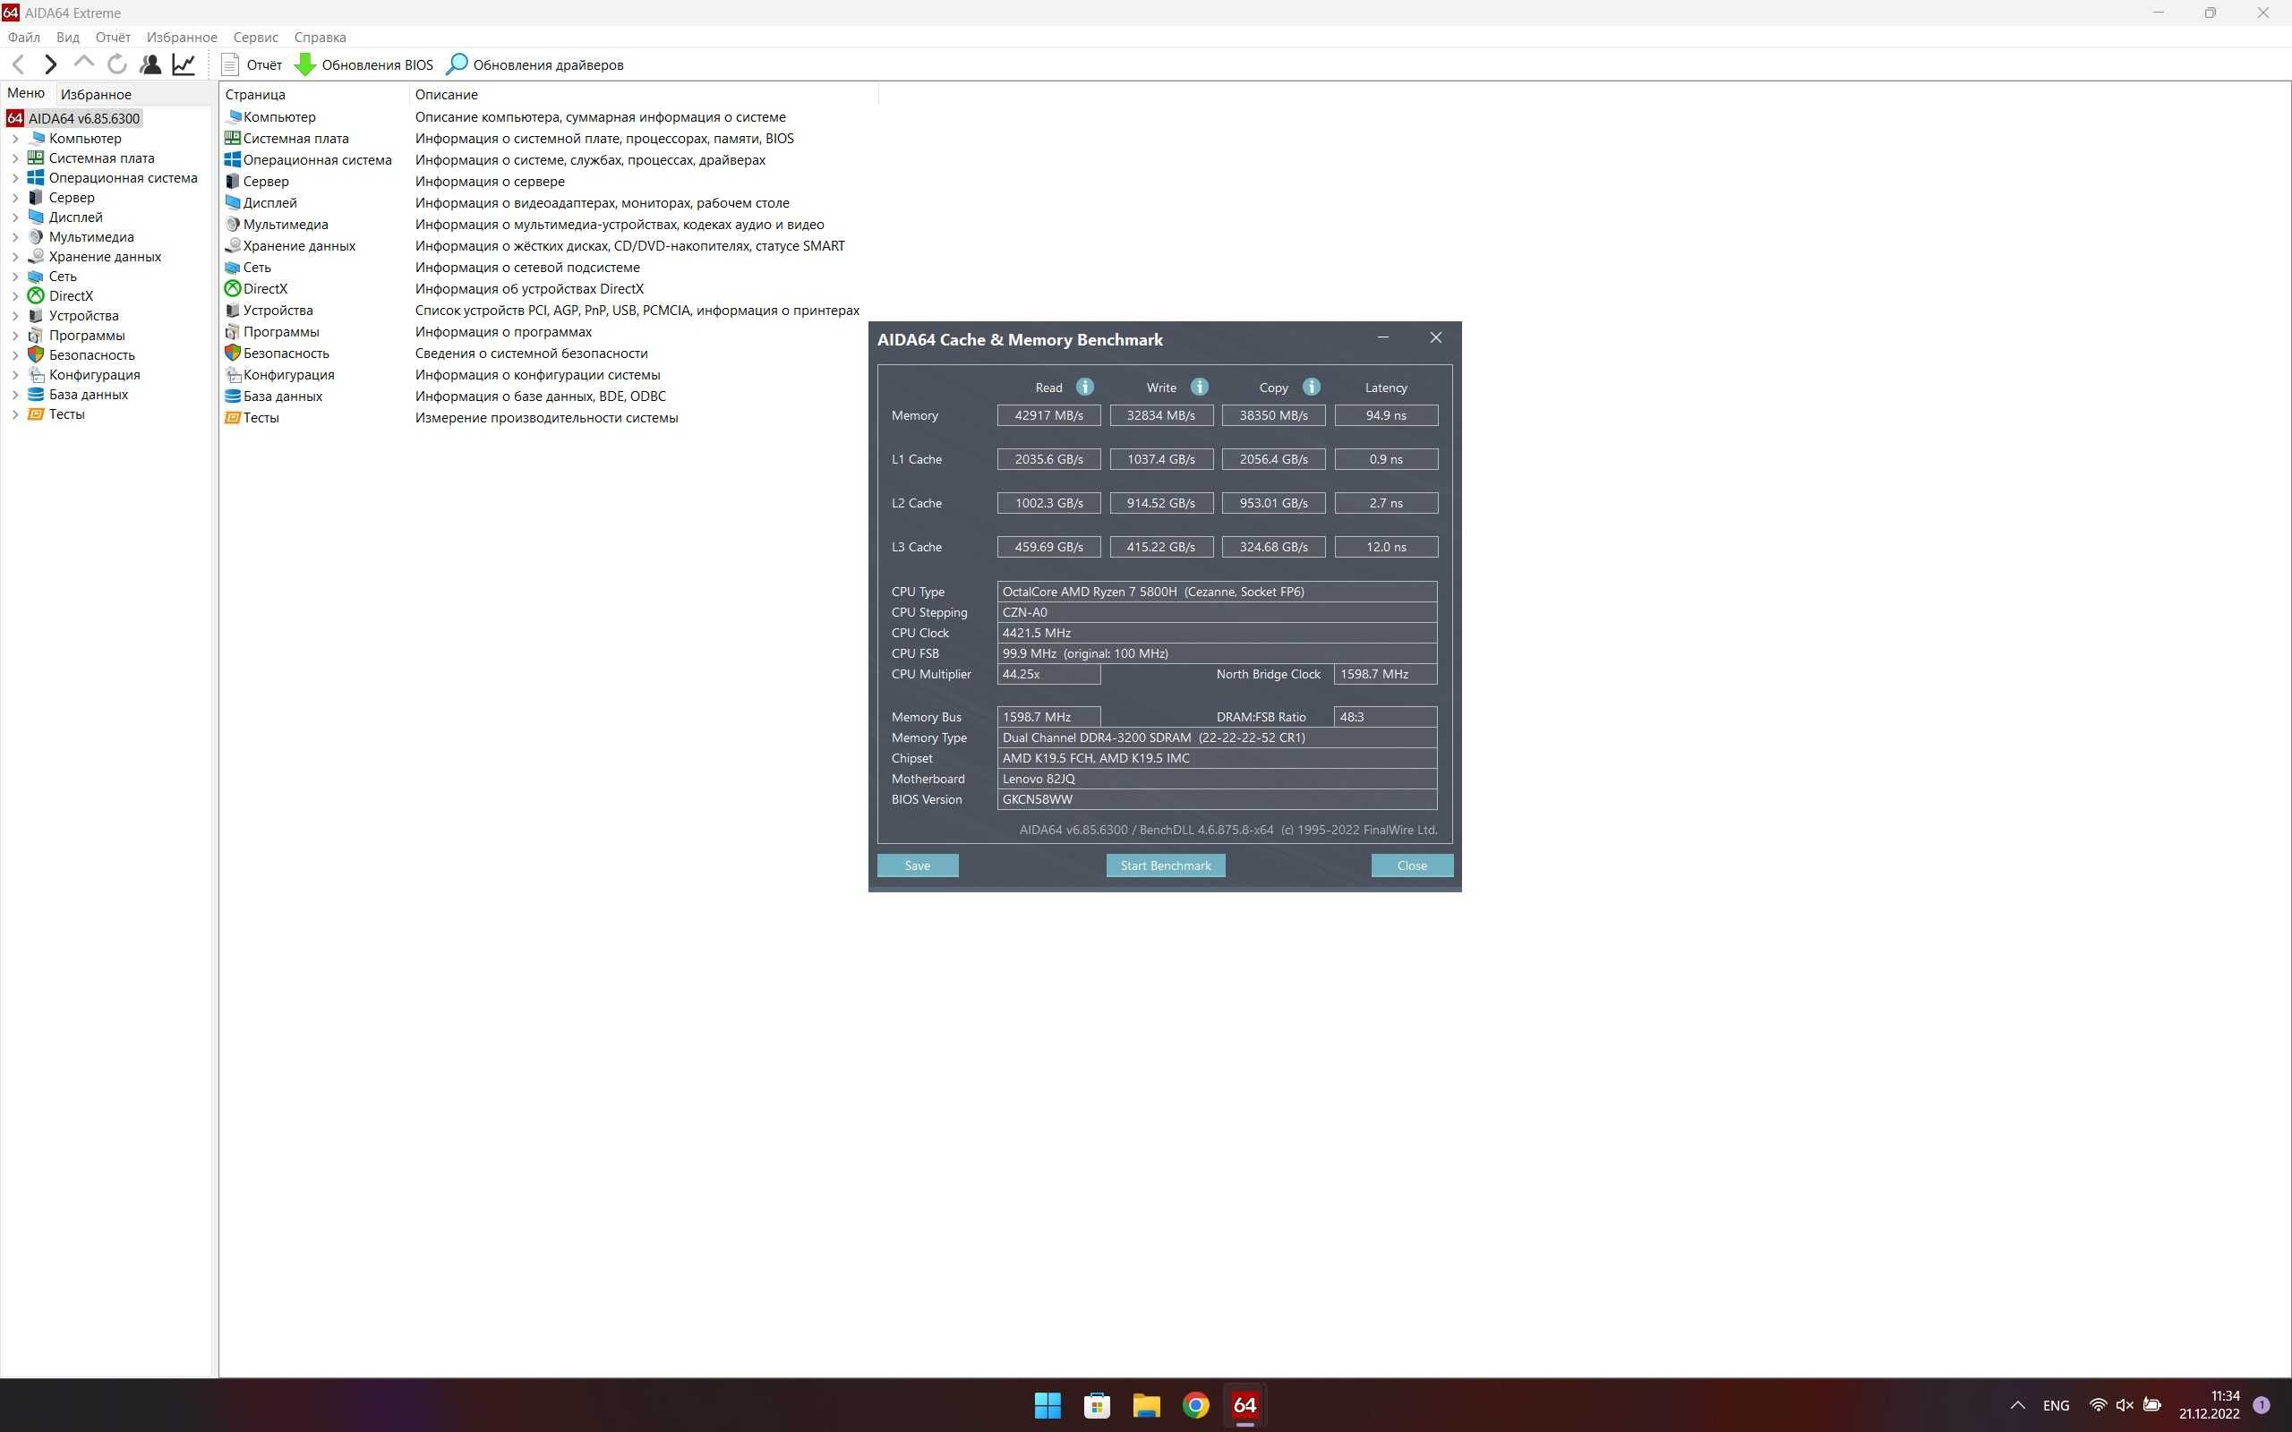
Task: Click Обновления драйверов toolbar button
Action: 535,64
